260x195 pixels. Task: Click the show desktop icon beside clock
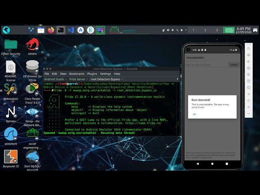255,30
